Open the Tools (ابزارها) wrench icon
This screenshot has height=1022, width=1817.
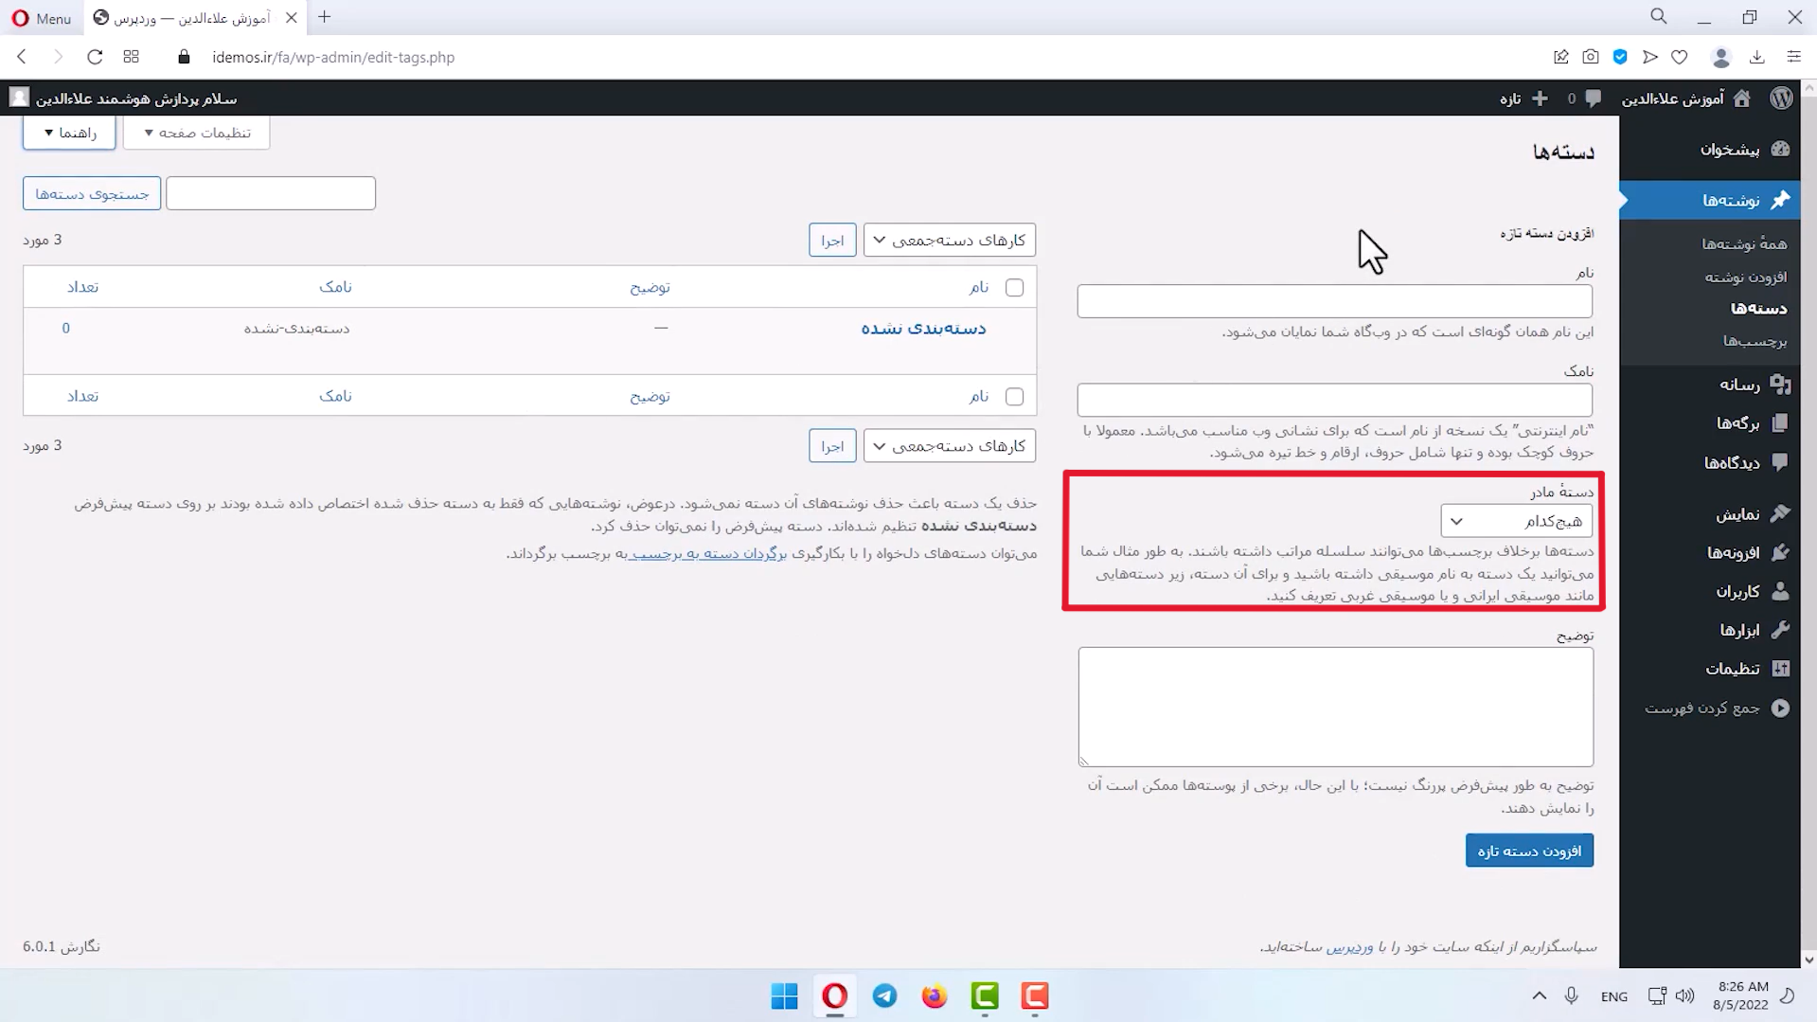coord(1780,630)
